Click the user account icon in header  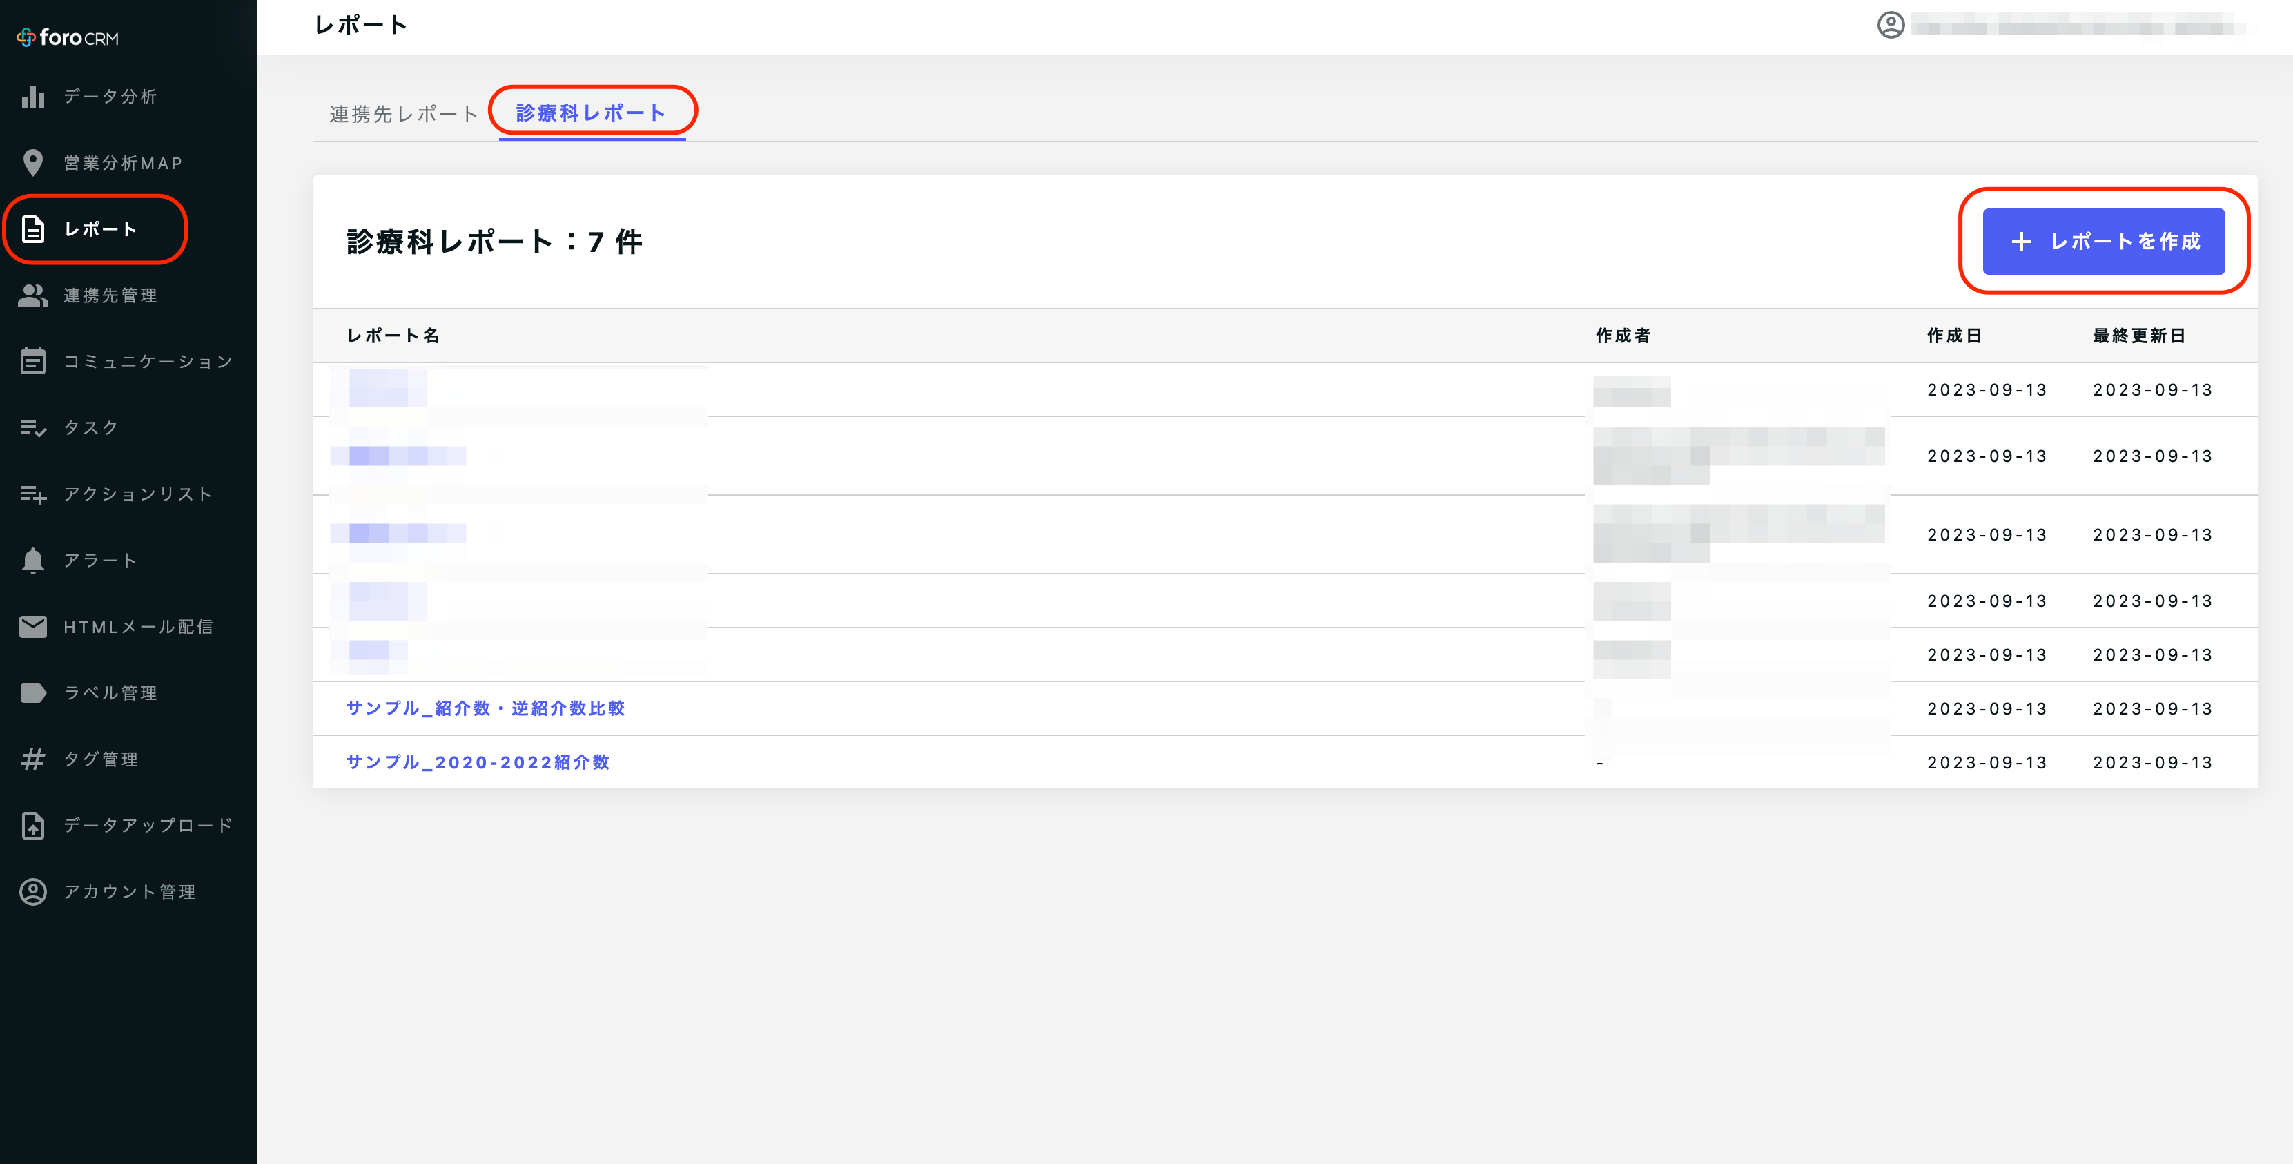(x=1891, y=25)
